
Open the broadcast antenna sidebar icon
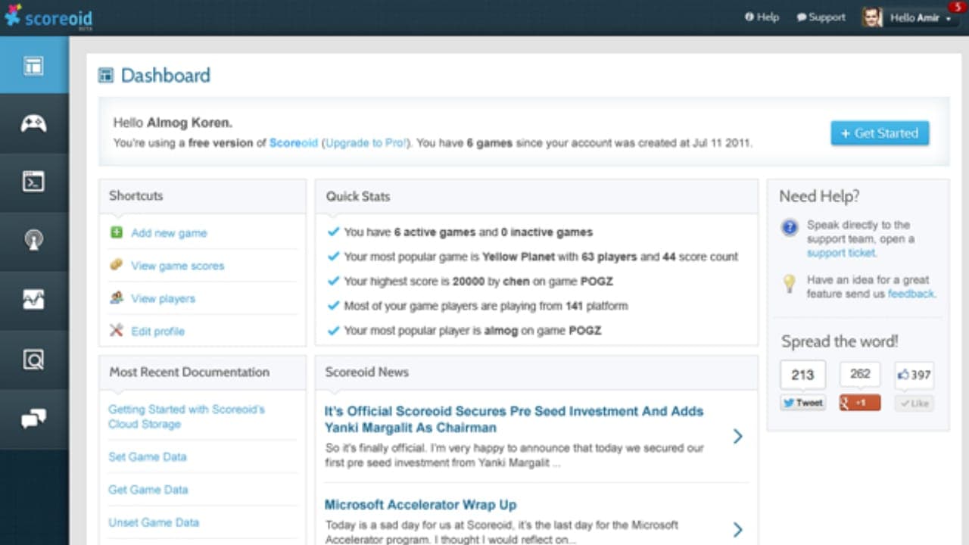(x=34, y=241)
